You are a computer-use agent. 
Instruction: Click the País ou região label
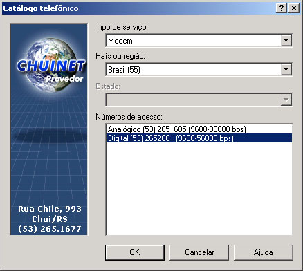120,56
